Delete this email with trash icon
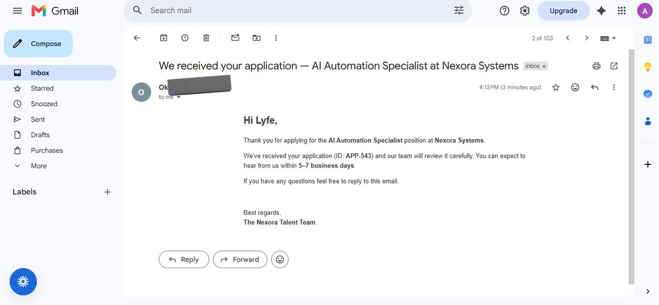Image resolution: width=659 pixels, height=305 pixels. pos(206,38)
